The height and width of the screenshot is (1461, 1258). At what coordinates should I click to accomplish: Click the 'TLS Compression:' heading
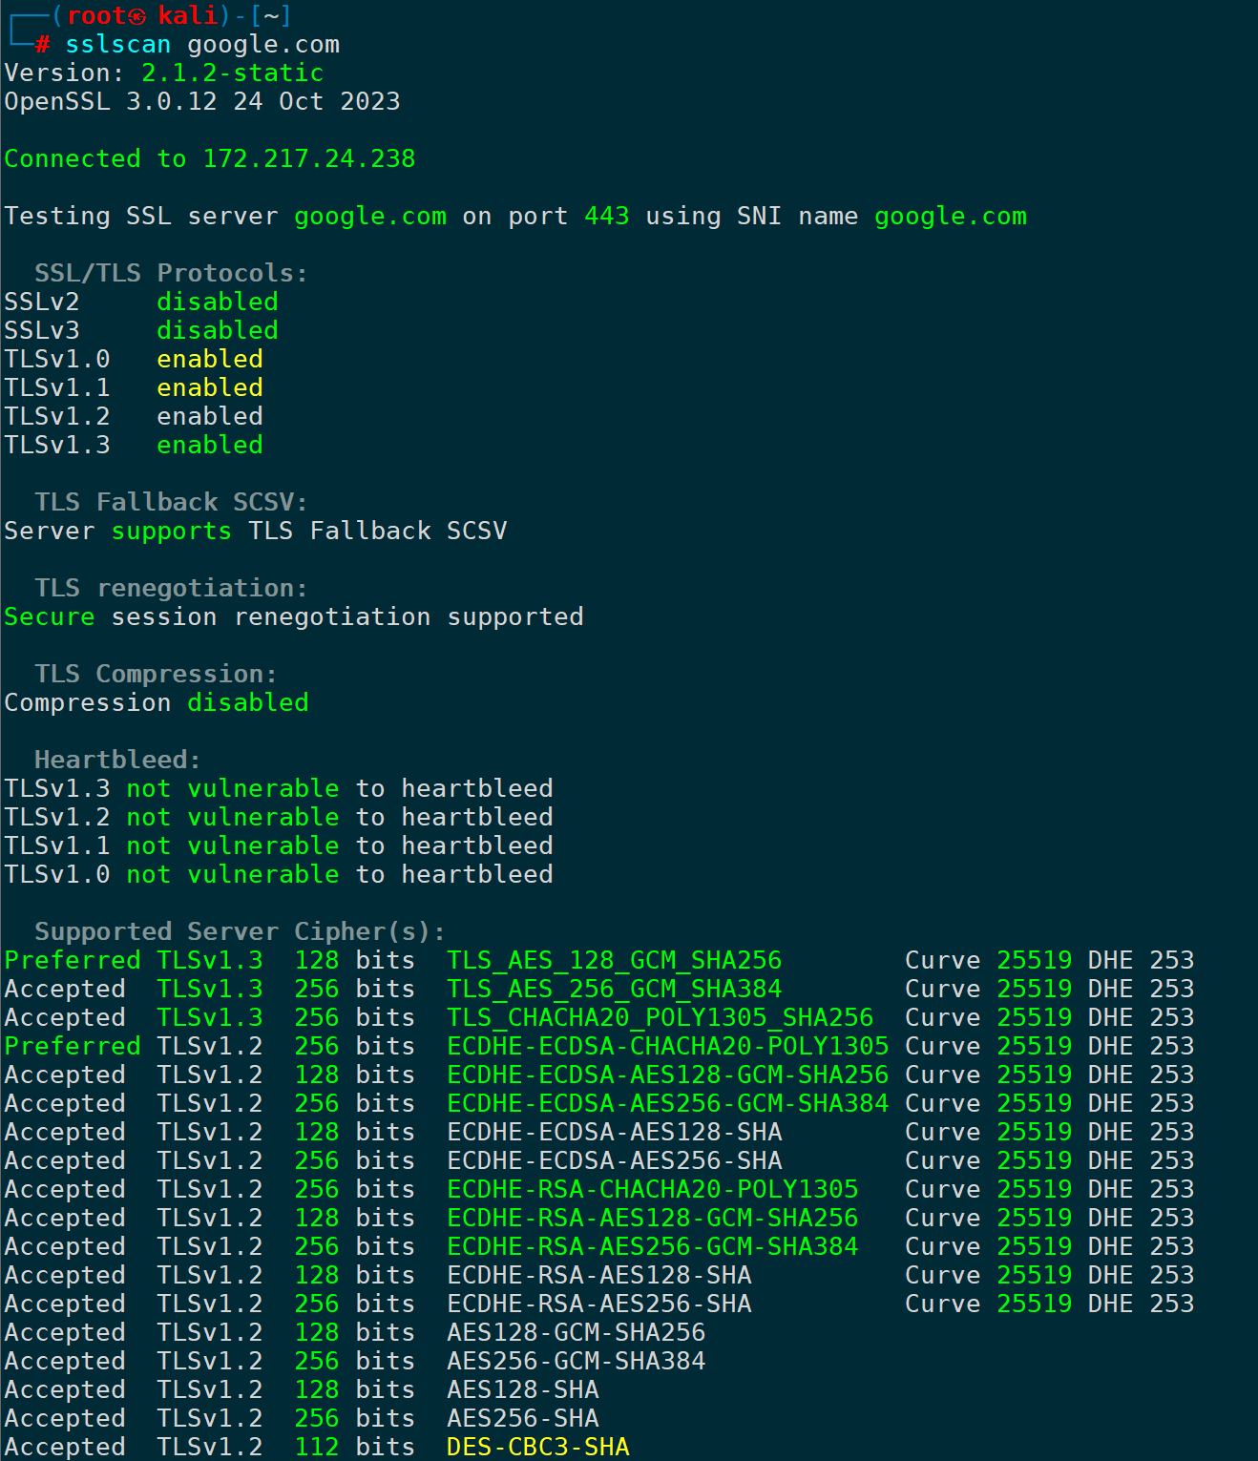click(x=157, y=675)
